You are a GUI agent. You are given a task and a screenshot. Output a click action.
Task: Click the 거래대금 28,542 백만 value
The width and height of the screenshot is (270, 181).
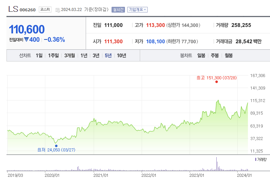point(248,41)
